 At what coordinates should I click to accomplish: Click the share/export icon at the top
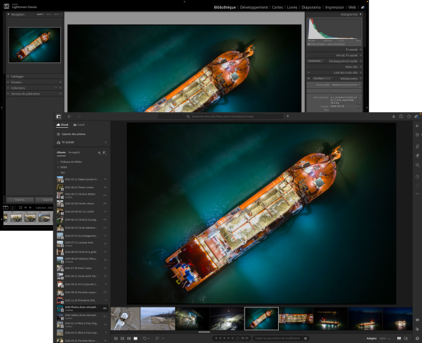pos(401,116)
